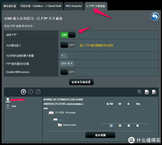Select No permission for Download2
The image size is (162, 145).
click(x=137, y=126)
